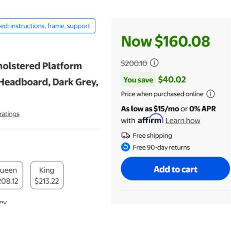Click info icon beside $200.10 strikethrough price
231x231 pixels.
[154, 63]
